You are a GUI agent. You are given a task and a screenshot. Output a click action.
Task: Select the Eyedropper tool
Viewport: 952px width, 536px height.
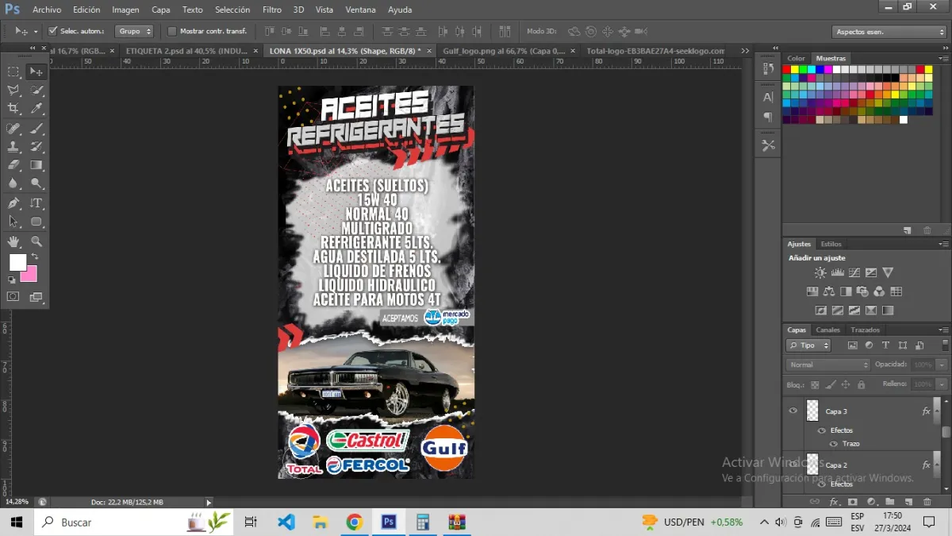coord(36,109)
